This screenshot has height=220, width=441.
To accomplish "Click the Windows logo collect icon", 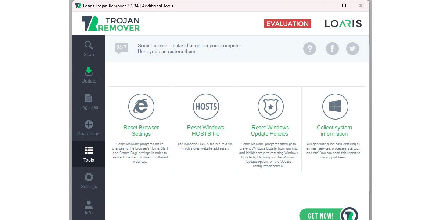I will point(335,107).
